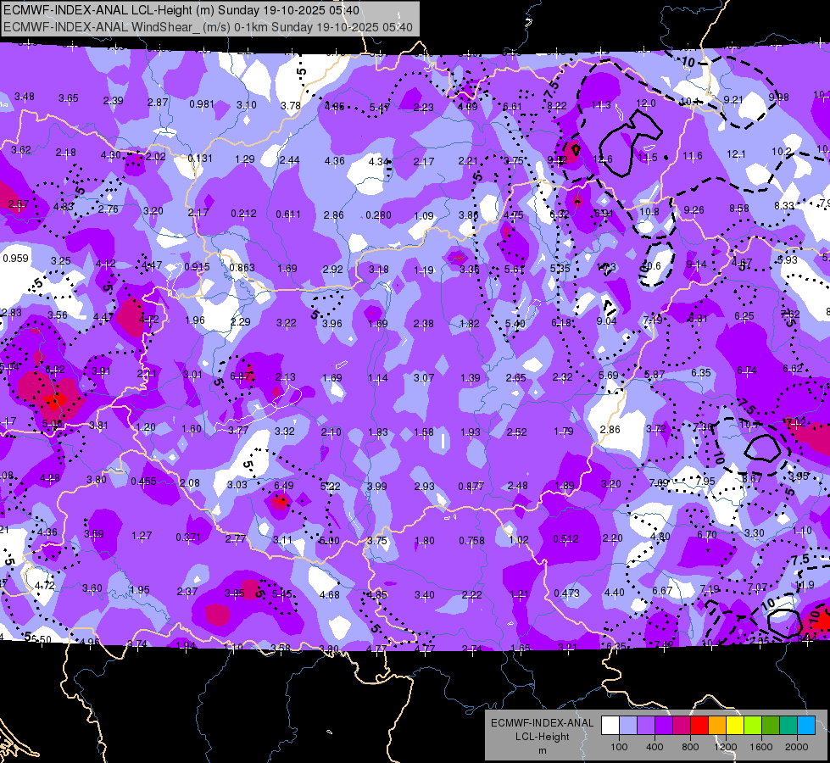Click the wind shear value '0.455'
830x763 pixels.
143,482
